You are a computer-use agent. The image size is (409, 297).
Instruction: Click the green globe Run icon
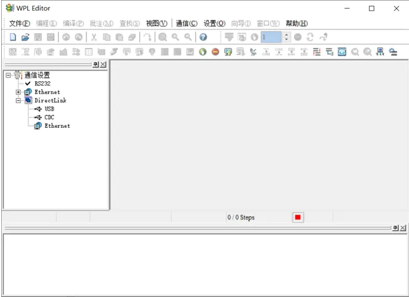pyautogui.click(x=203, y=52)
